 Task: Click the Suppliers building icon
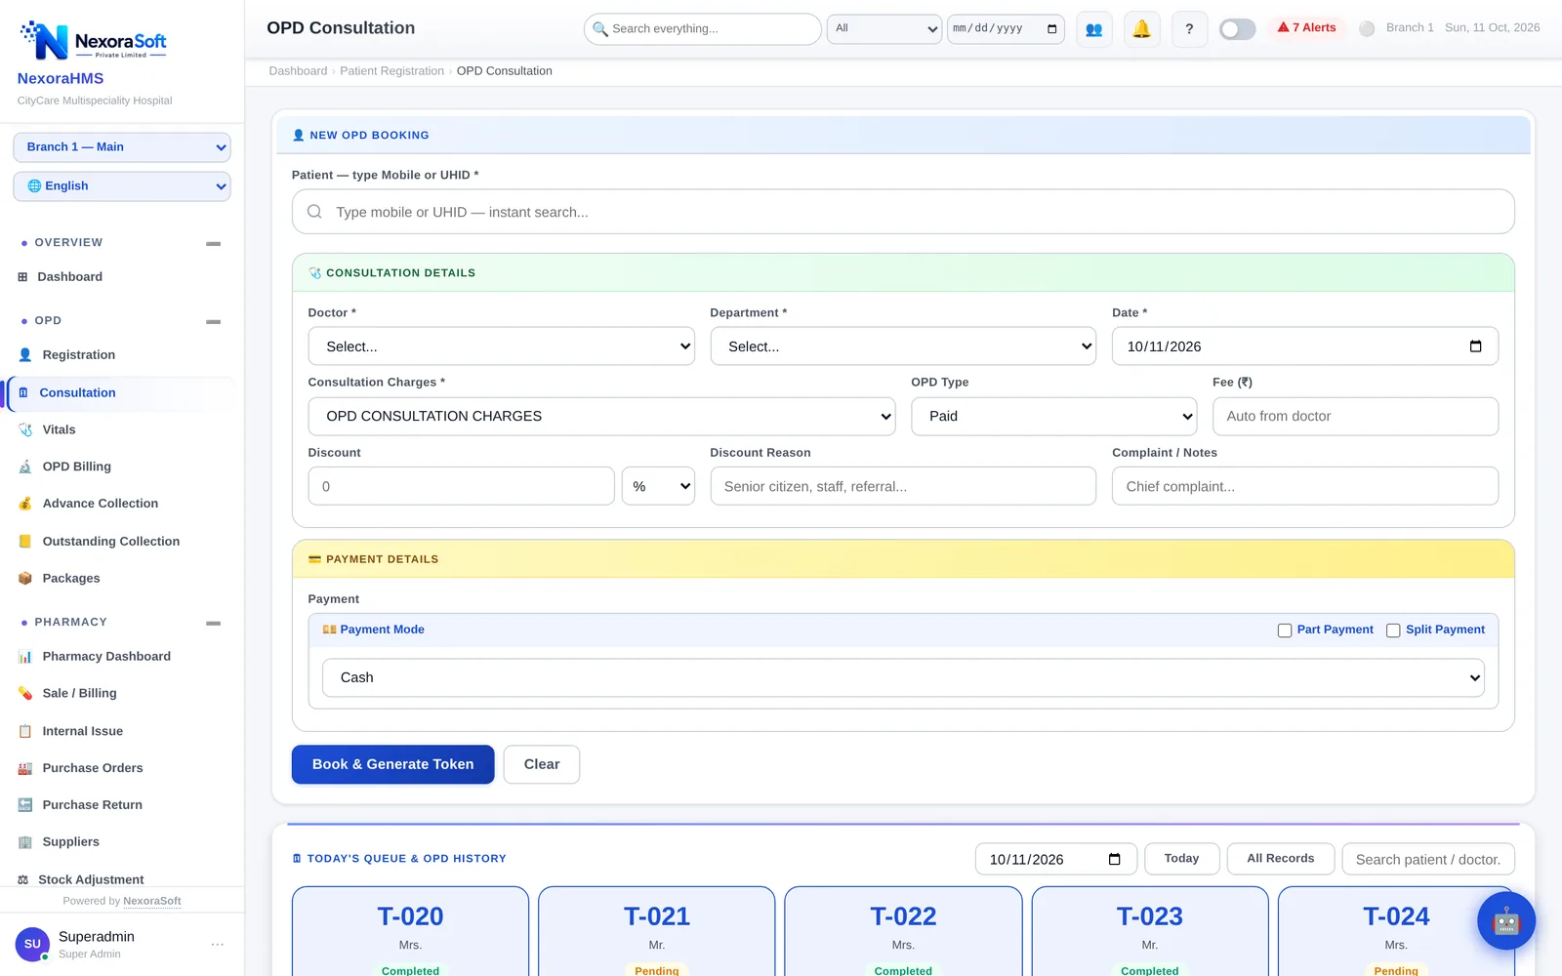coord(25,841)
